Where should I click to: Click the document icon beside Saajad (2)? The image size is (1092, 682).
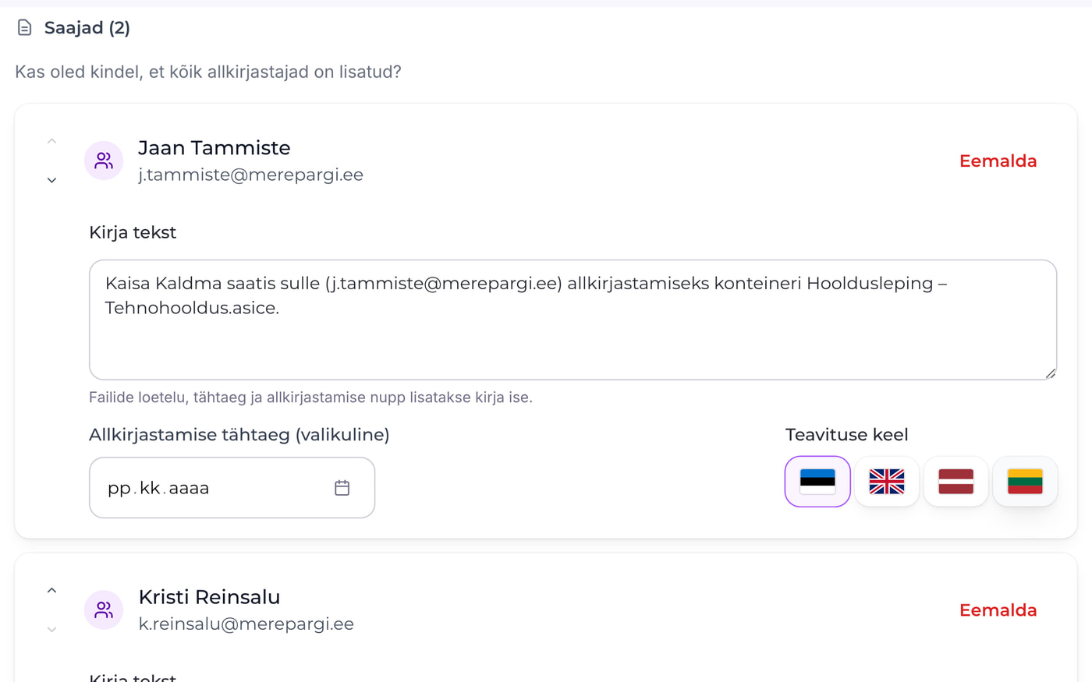(x=25, y=28)
